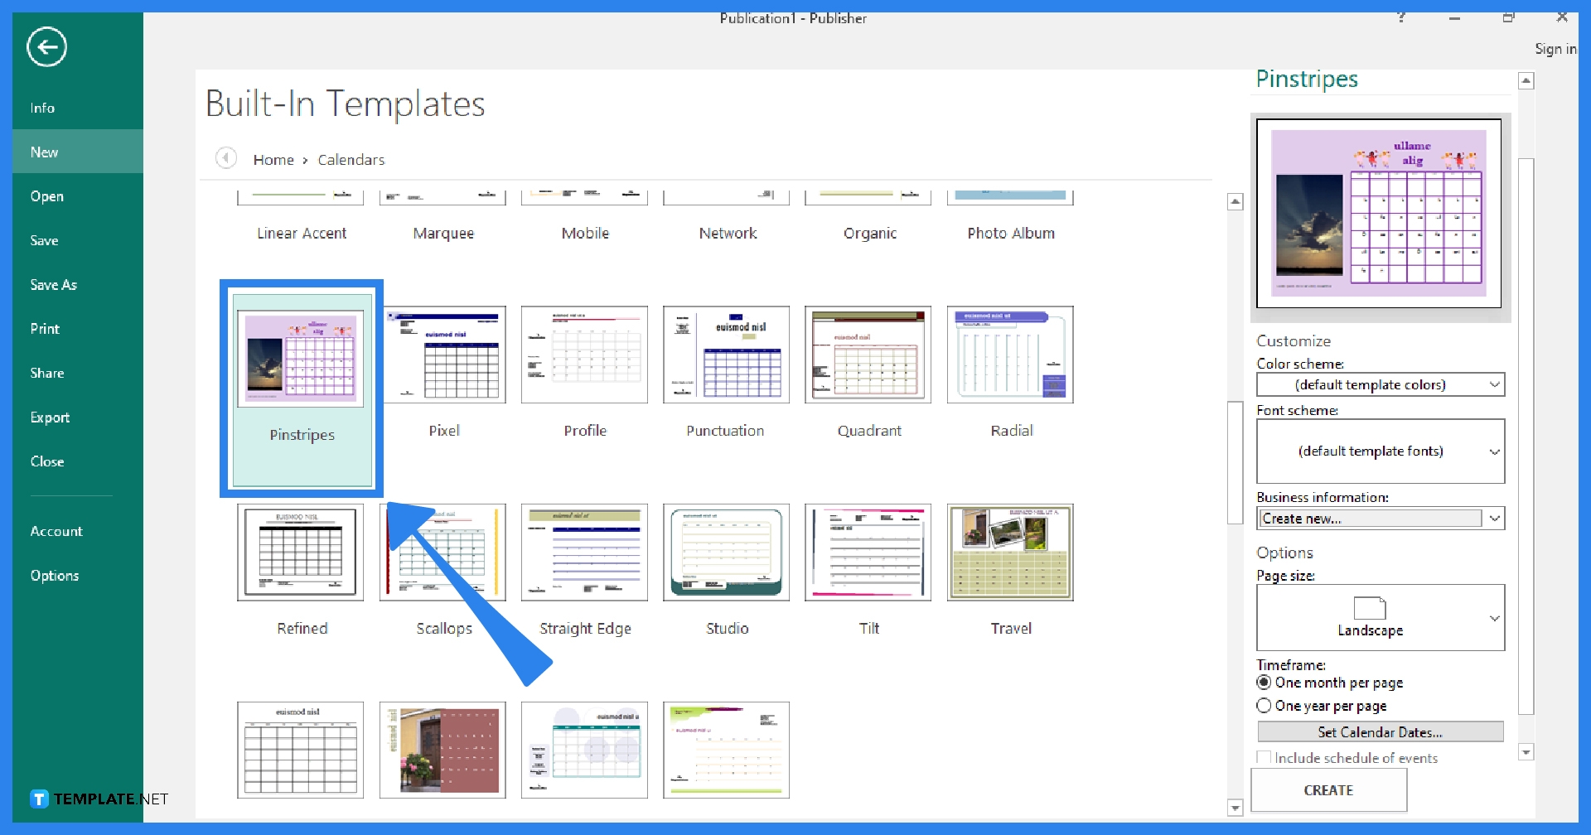The height and width of the screenshot is (835, 1591).
Task: Expand the Page size dropdown
Action: pyautogui.click(x=1495, y=617)
